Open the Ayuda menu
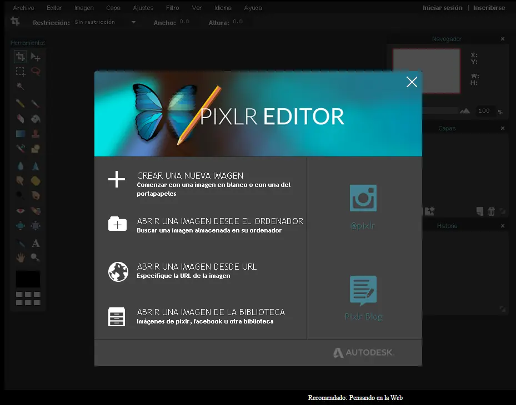Viewport: 516px width, 405px height. tap(253, 8)
